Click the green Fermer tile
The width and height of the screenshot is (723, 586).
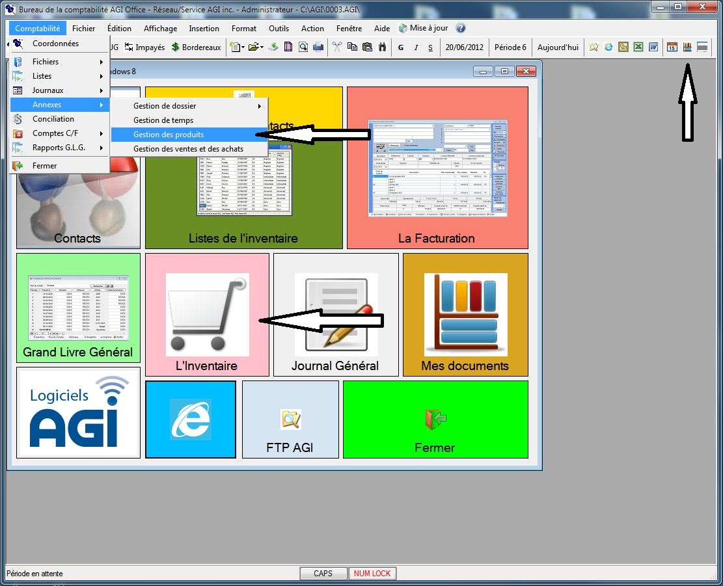pyautogui.click(x=436, y=420)
